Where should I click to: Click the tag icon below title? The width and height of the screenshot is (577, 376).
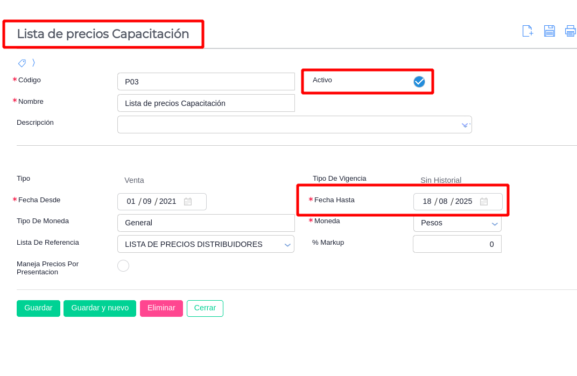(x=22, y=63)
